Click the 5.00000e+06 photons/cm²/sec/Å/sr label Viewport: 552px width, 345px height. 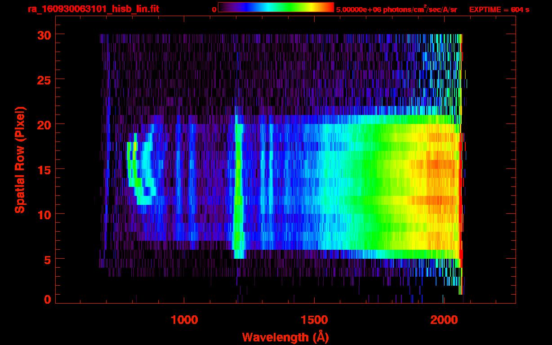[x=396, y=9]
